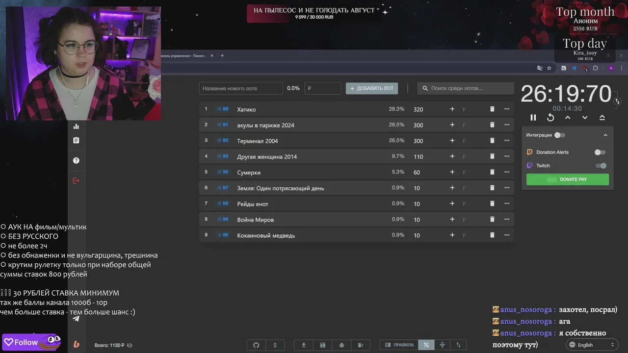
Task: Click the double-up timer boost icon
Action: [x=602, y=118]
